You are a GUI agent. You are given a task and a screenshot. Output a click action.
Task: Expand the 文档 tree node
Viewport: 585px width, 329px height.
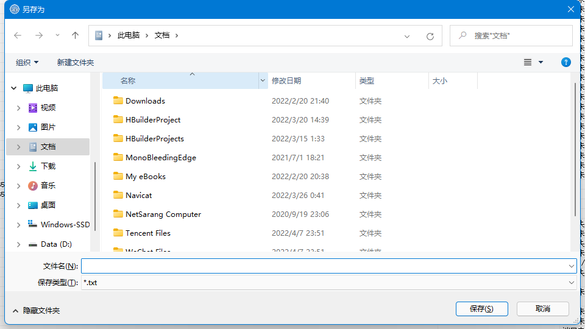[x=18, y=147]
